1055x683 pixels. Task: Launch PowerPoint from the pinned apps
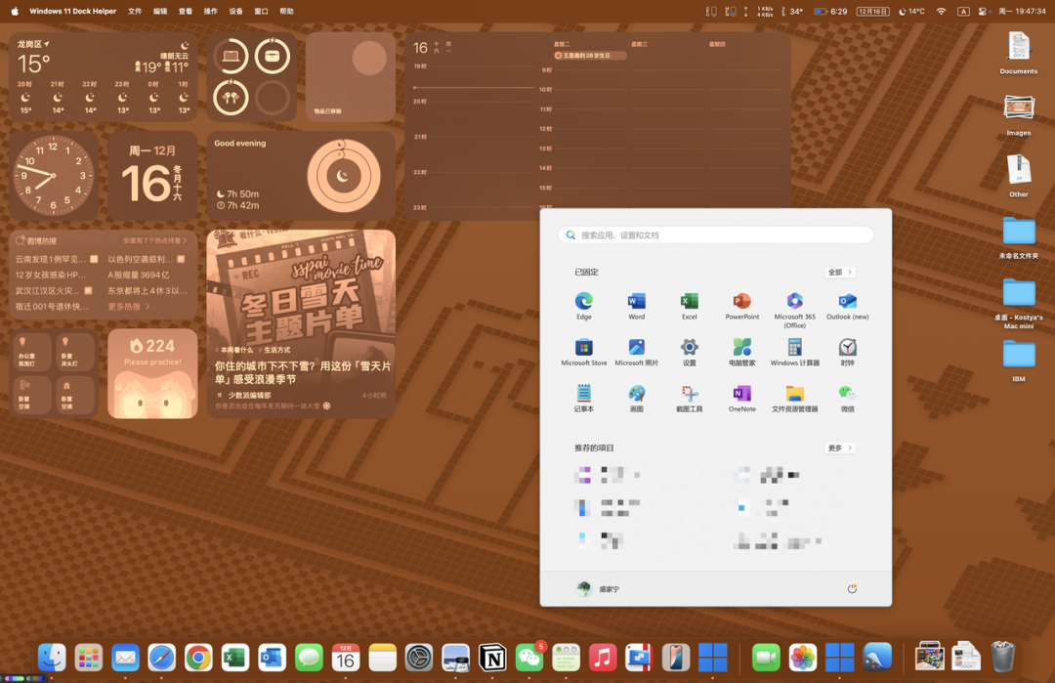[742, 306]
